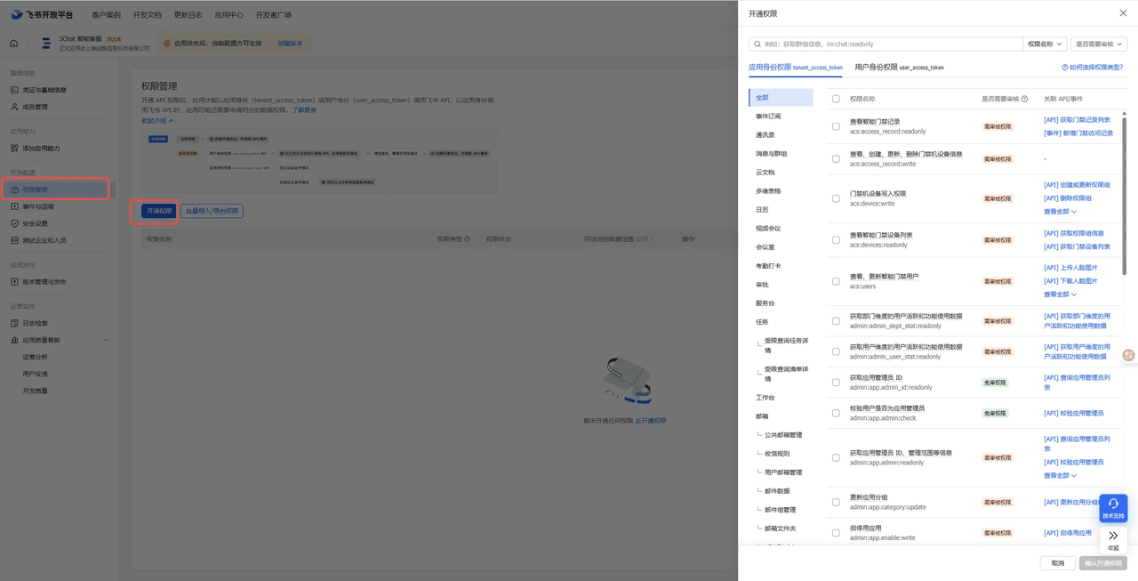
Task: Click the 添加应用能力 sidebar icon
Action: [x=14, y=149]
